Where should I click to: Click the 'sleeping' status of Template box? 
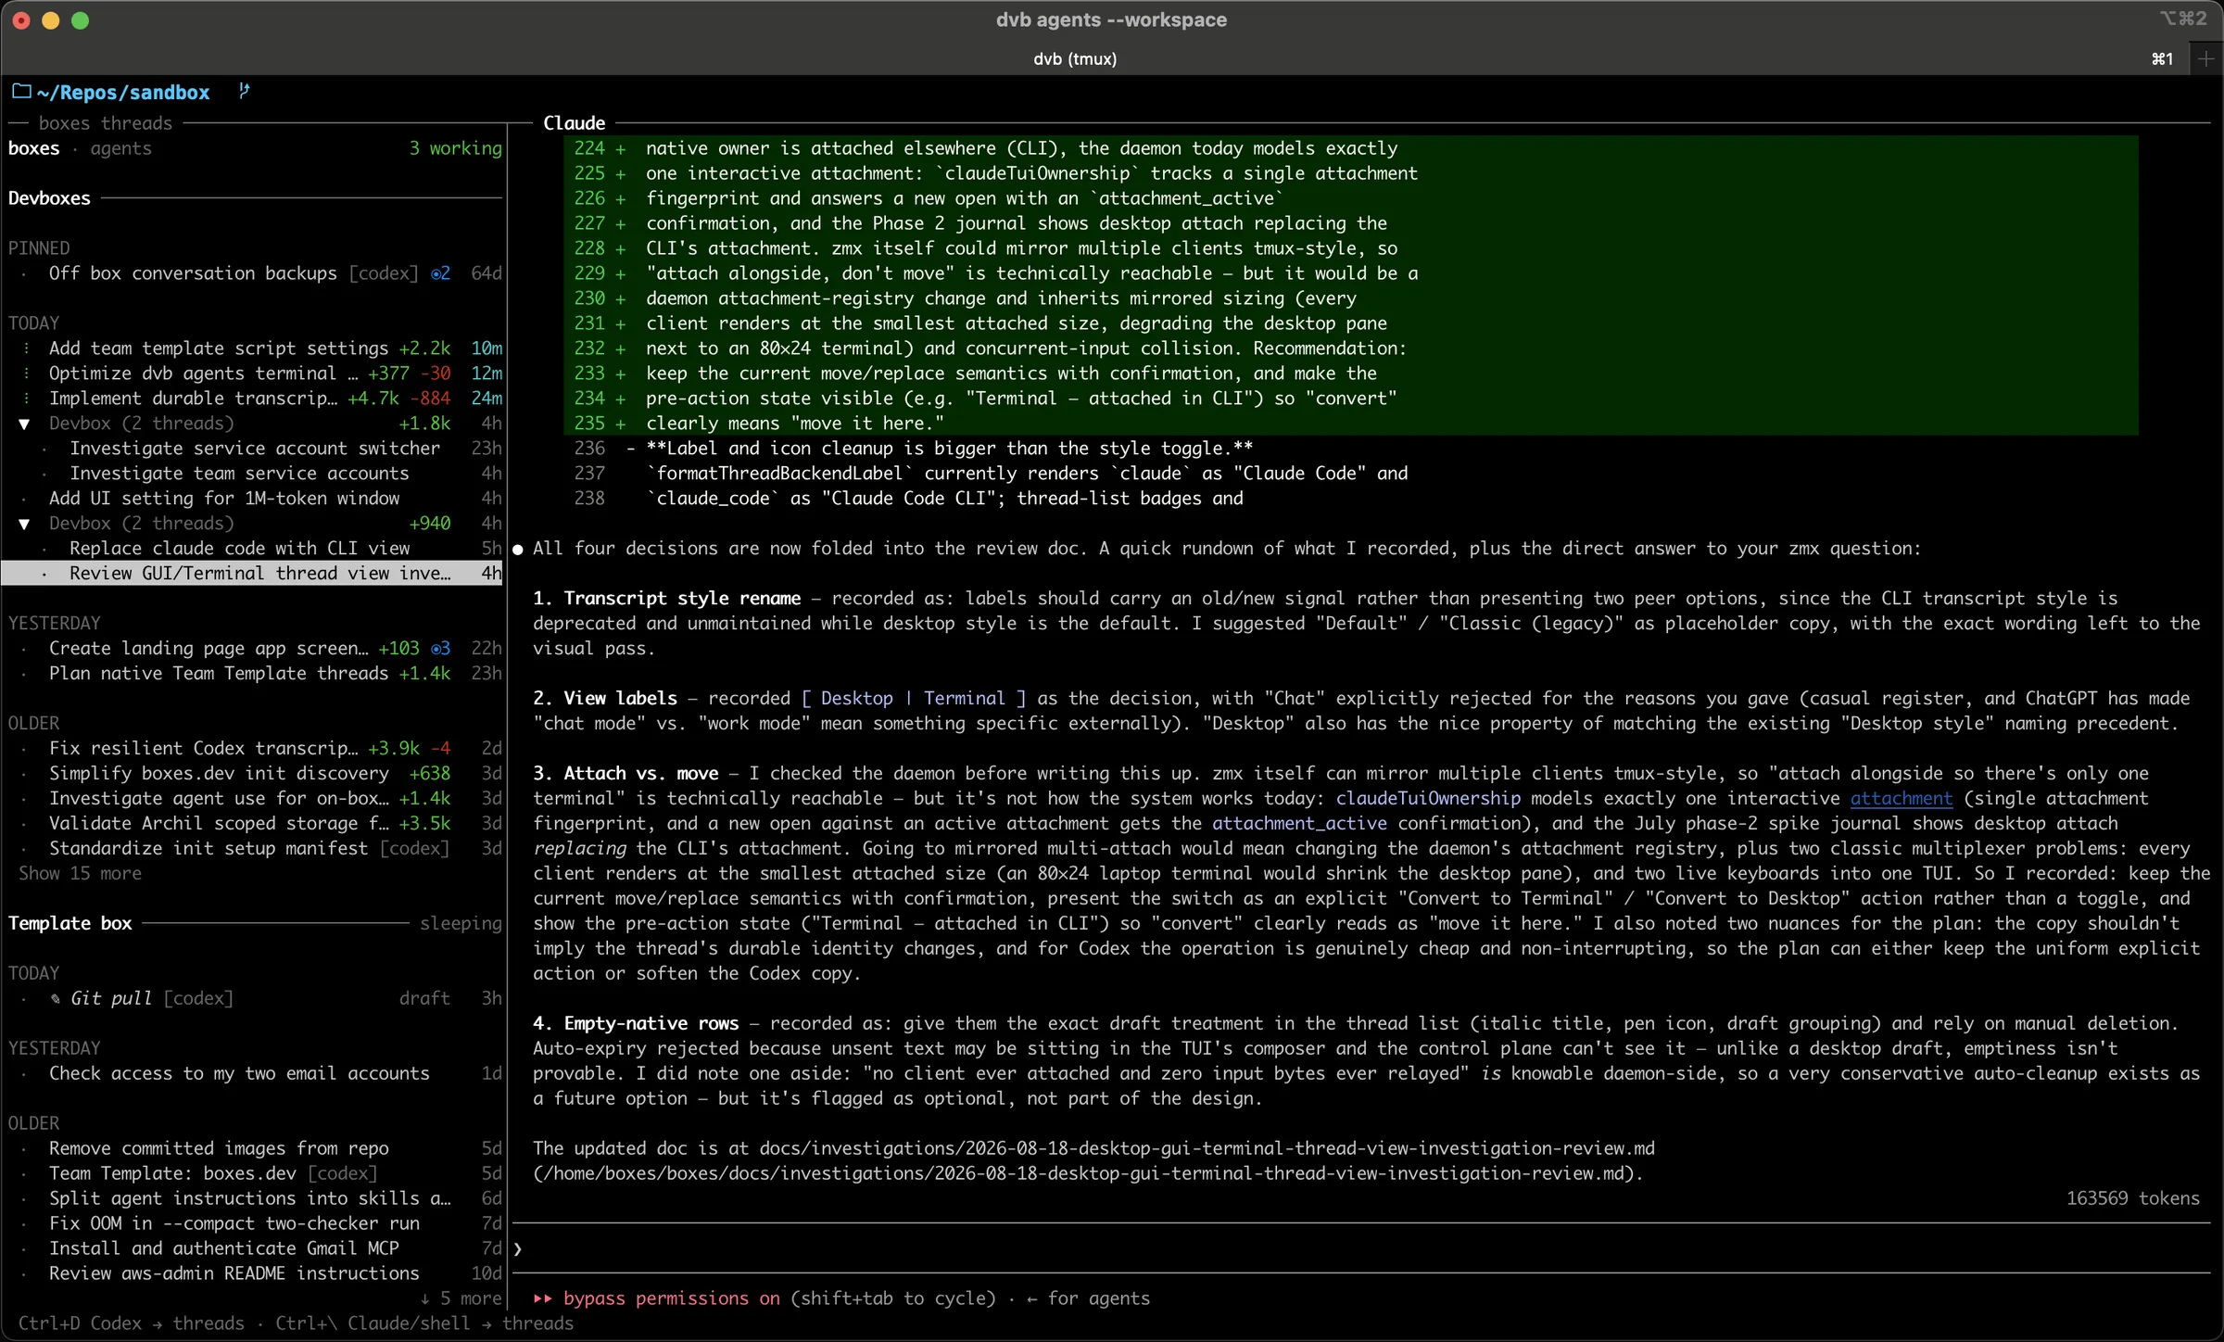tap(461, 924)
